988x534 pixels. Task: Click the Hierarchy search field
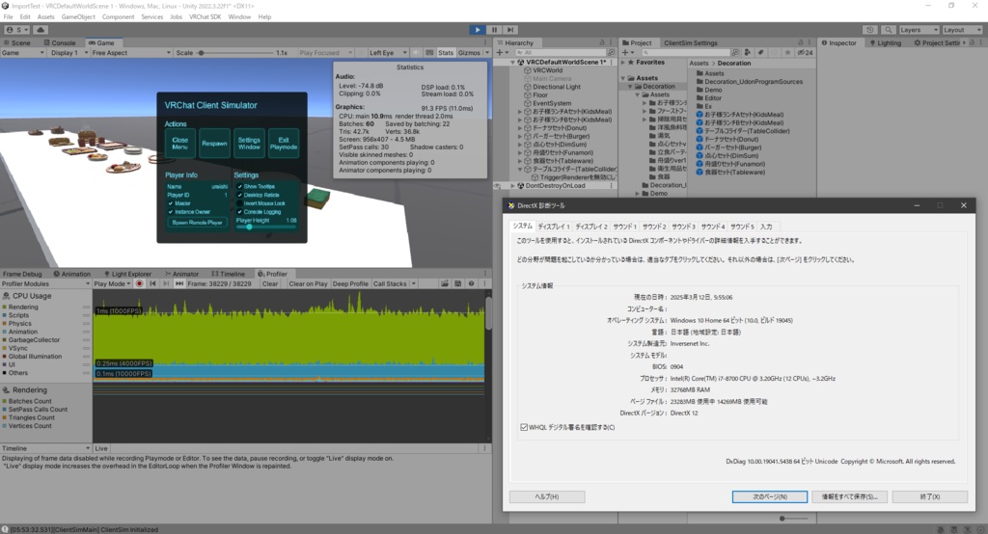click(x=560, y=53)
